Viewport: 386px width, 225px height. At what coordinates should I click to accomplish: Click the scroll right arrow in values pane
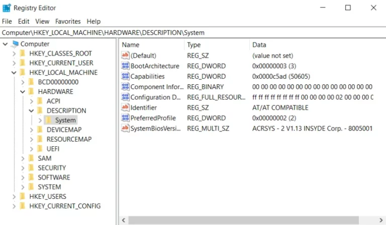point(381,220)
